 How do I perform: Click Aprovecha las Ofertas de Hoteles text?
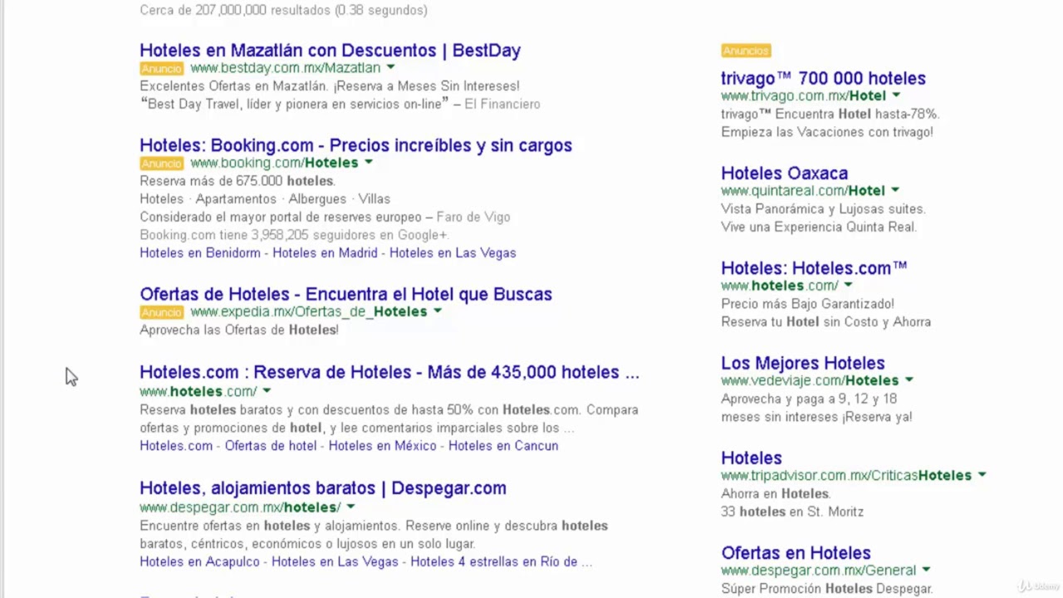pyautogui.click(x=239, y=330)
